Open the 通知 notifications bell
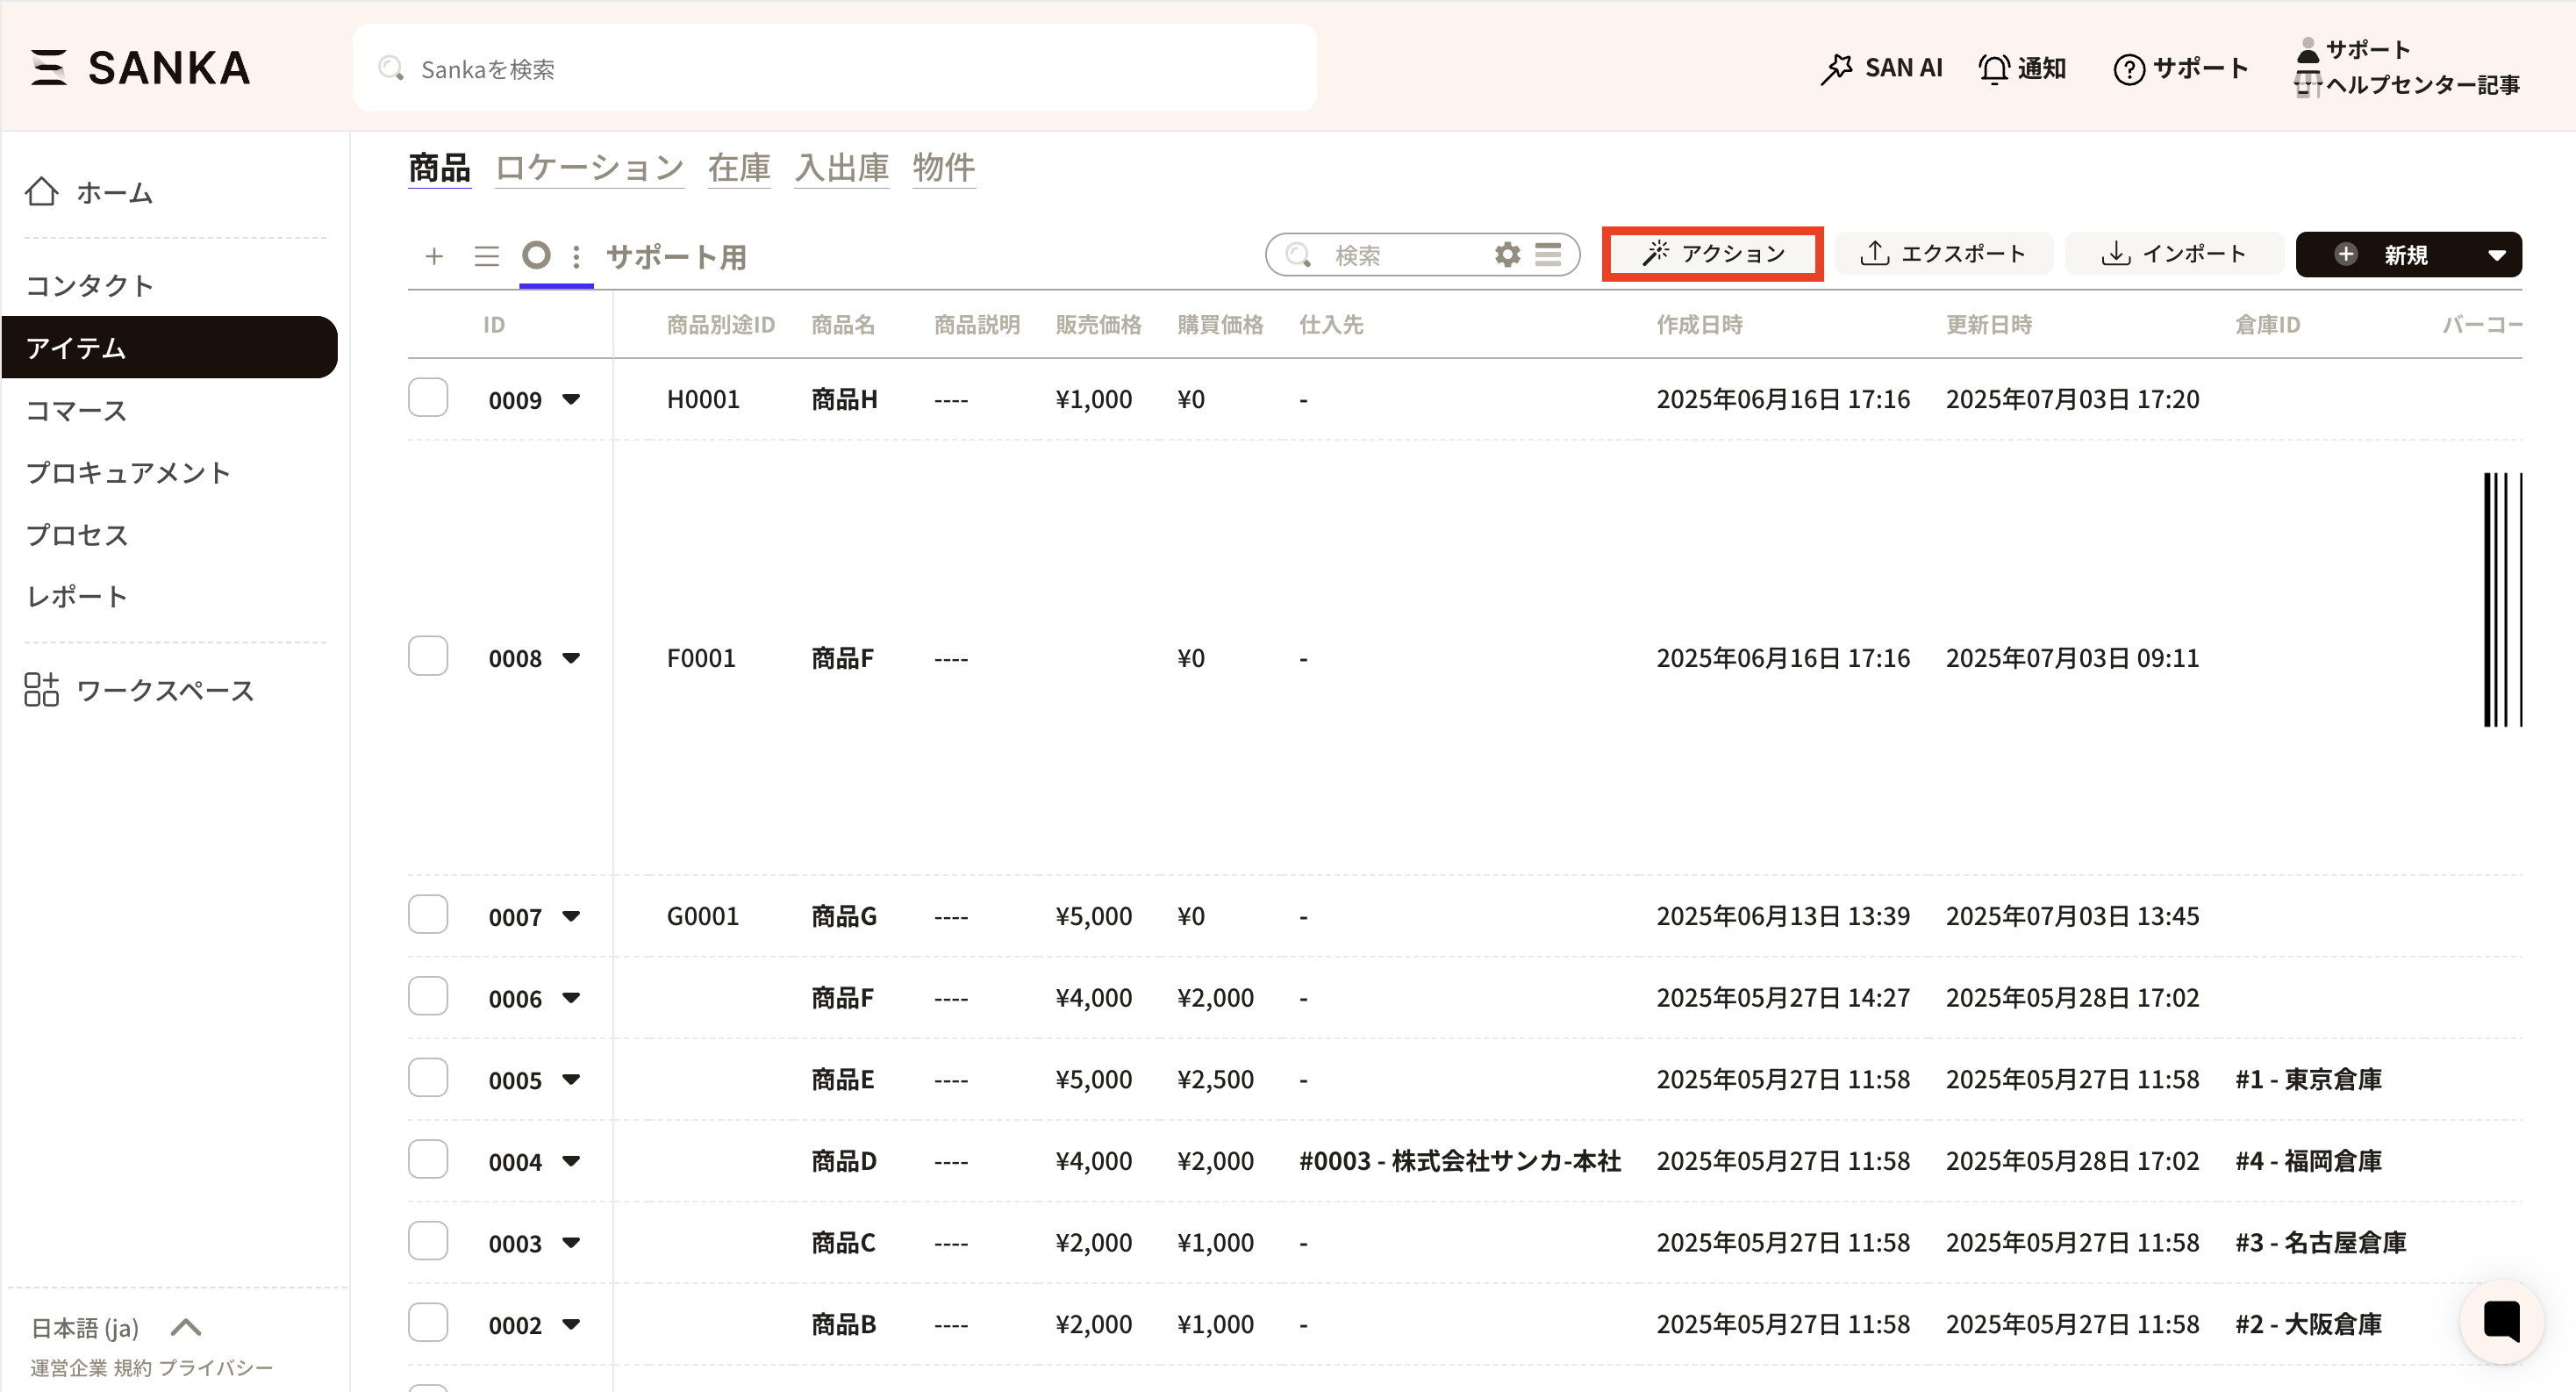This screenshot has width=2576, height=1392. [x=2022, y=68]
